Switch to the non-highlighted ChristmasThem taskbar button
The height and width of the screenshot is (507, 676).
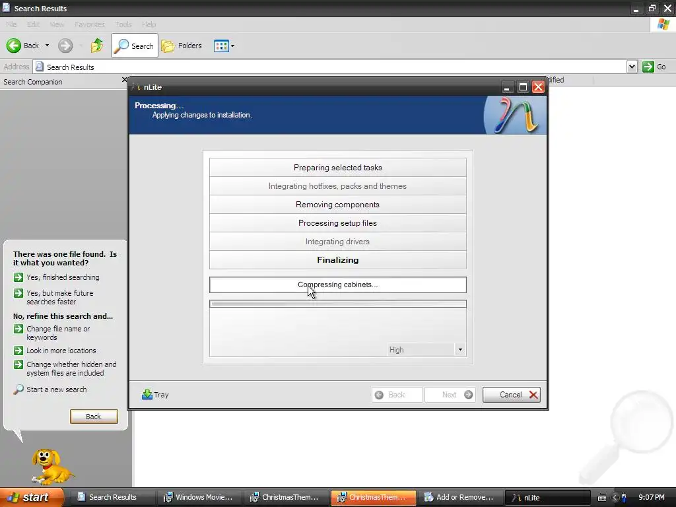tap(285, 497)
